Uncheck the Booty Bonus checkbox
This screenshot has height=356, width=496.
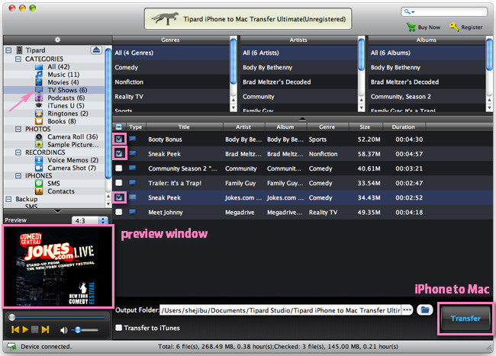pyautogui.click(x=119, y=139)
